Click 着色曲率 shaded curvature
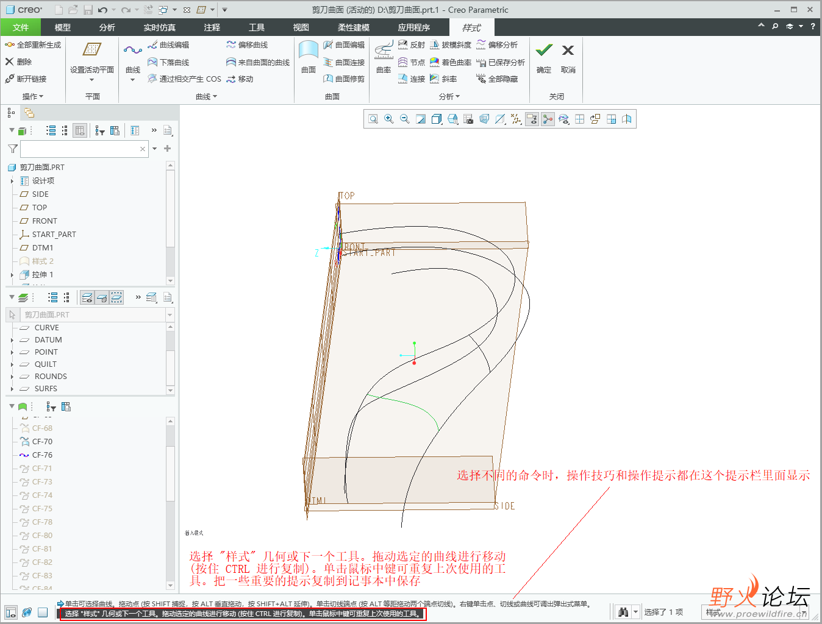Screen dimensions: 822x624 [x=451, y=62]
